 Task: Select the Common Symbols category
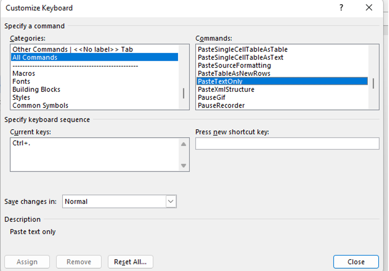click(x=94, y=106)
